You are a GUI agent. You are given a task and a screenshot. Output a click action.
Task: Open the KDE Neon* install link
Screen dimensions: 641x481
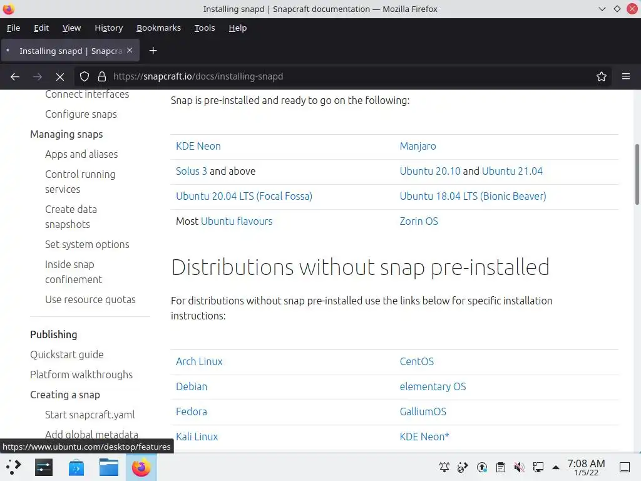click(x=424, y=437)
